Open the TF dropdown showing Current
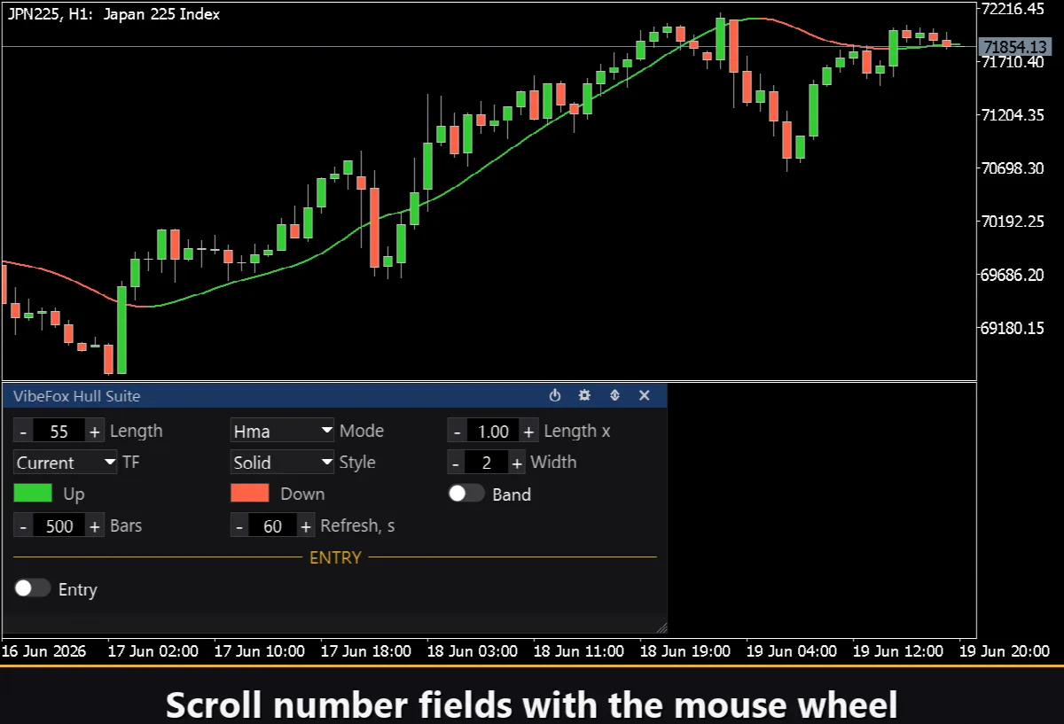This screenshot has width=1064, height=724. tap(66, 463)
